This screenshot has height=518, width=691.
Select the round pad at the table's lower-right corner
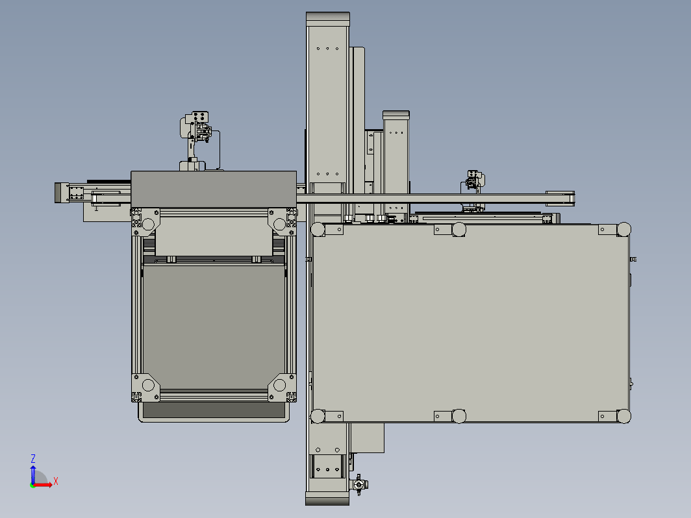(x=623, y=416)
